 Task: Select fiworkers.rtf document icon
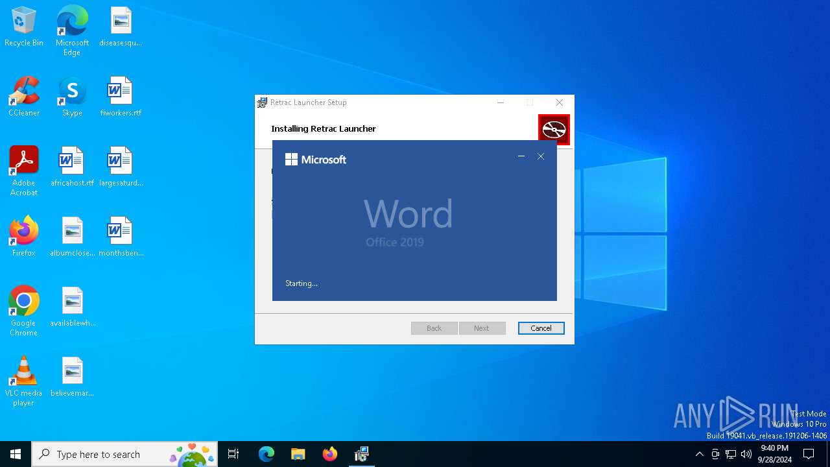[121, 97]
